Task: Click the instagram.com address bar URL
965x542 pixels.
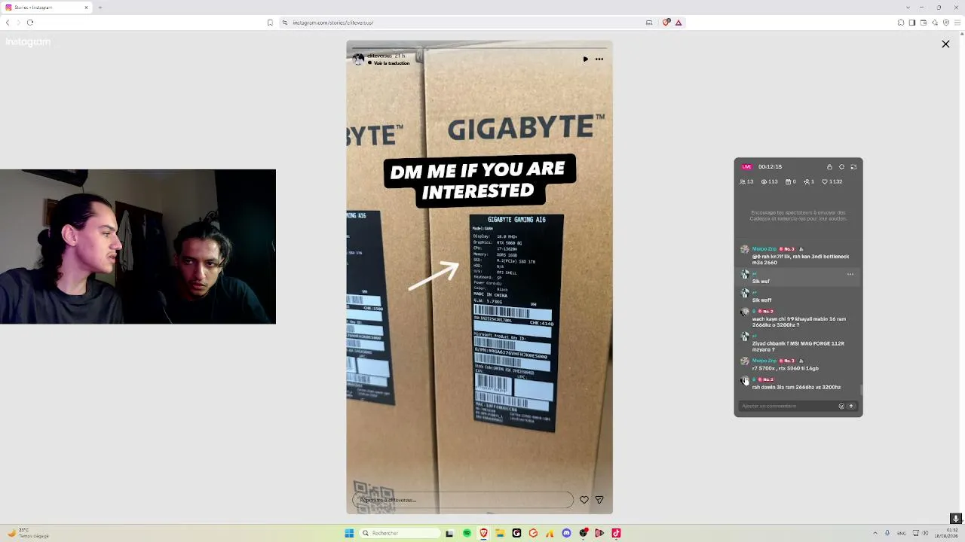Action: tap(333, 23)
